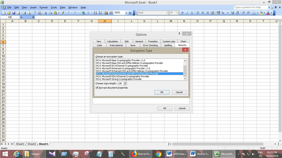This screenshot has width=282, height=158.
Task: Switch to the Calculation tab in Options
Action: click(112, 41)
